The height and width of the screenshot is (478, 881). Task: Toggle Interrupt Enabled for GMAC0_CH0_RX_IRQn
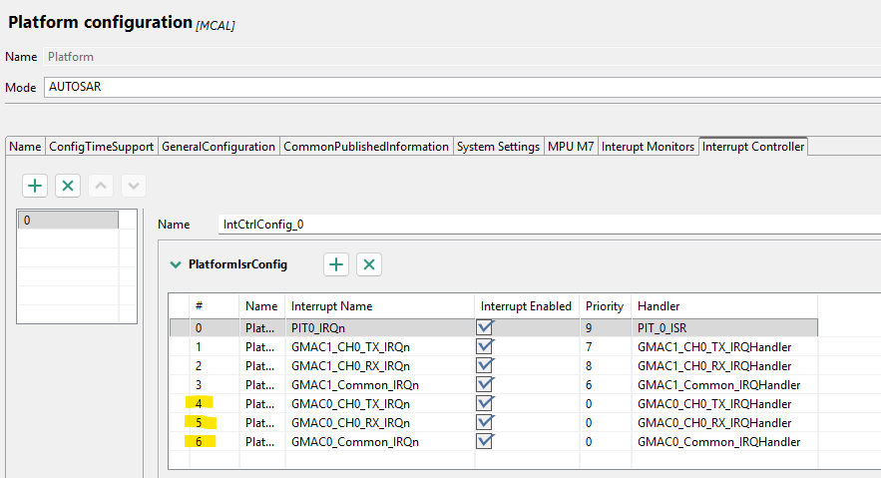(x=485, y=422)
